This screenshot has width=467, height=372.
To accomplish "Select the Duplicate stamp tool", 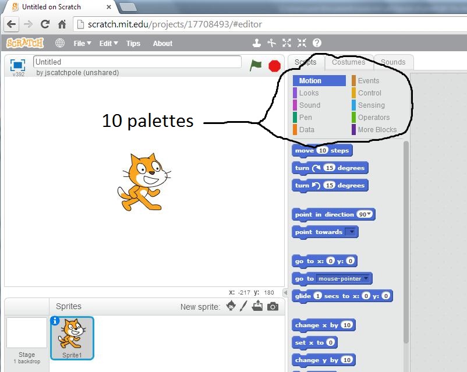I will pos(256,43).
